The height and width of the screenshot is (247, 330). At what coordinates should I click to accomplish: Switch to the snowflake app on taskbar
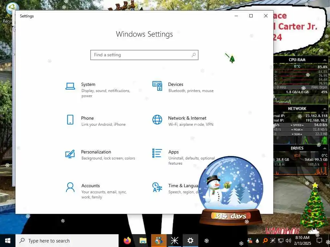tap(174, 241)
